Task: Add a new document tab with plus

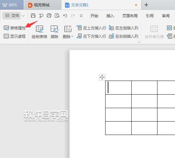Action: tap(146, 5)
